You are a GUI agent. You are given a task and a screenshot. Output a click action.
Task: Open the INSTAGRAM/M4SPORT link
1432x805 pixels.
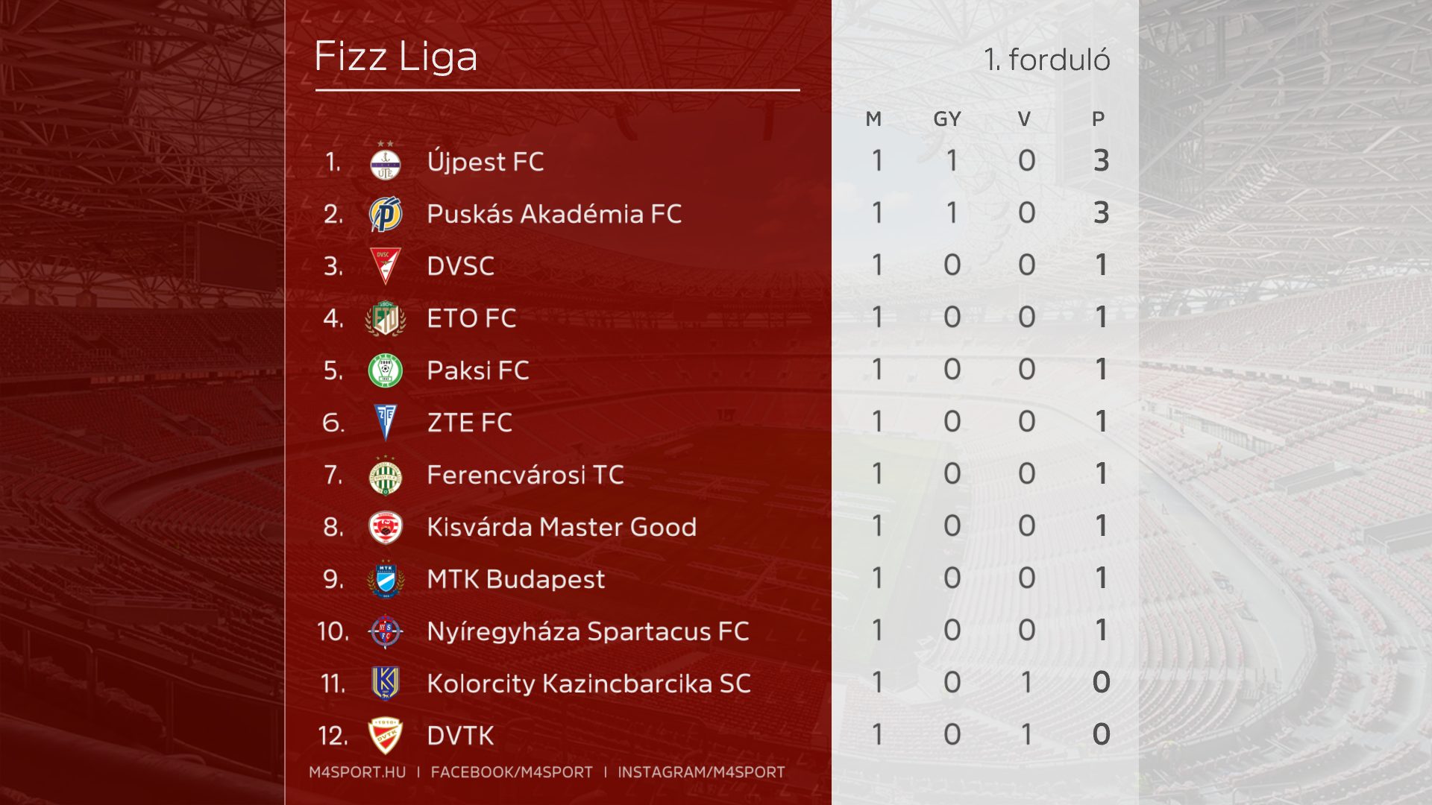(x=701, y=772)
